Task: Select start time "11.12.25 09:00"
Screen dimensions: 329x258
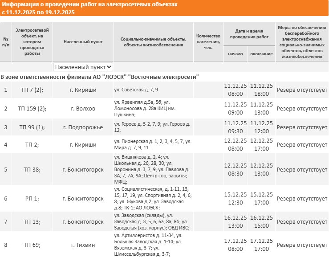Action: pos(236,109)
